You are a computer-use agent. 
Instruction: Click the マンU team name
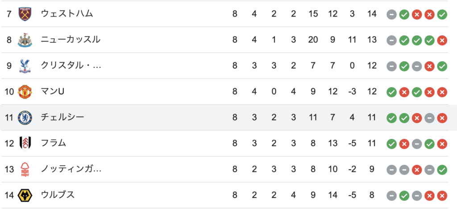click(x=53, y=92)
